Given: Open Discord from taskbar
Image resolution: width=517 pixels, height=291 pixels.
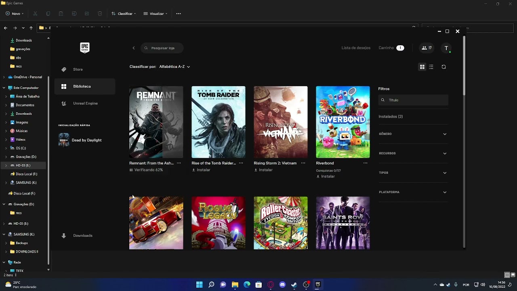Looking at the screenshot, I should coord(282,285).
